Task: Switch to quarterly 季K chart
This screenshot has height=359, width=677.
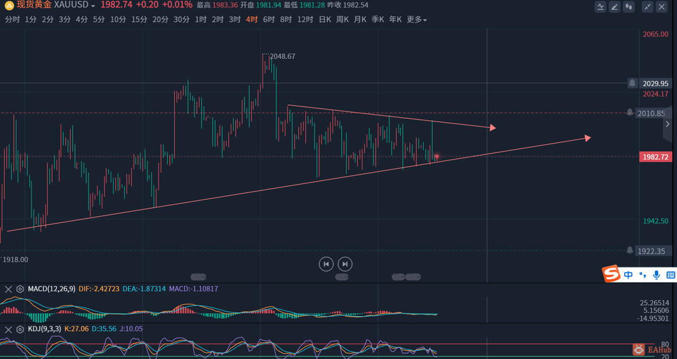Action: coord(378,19)
